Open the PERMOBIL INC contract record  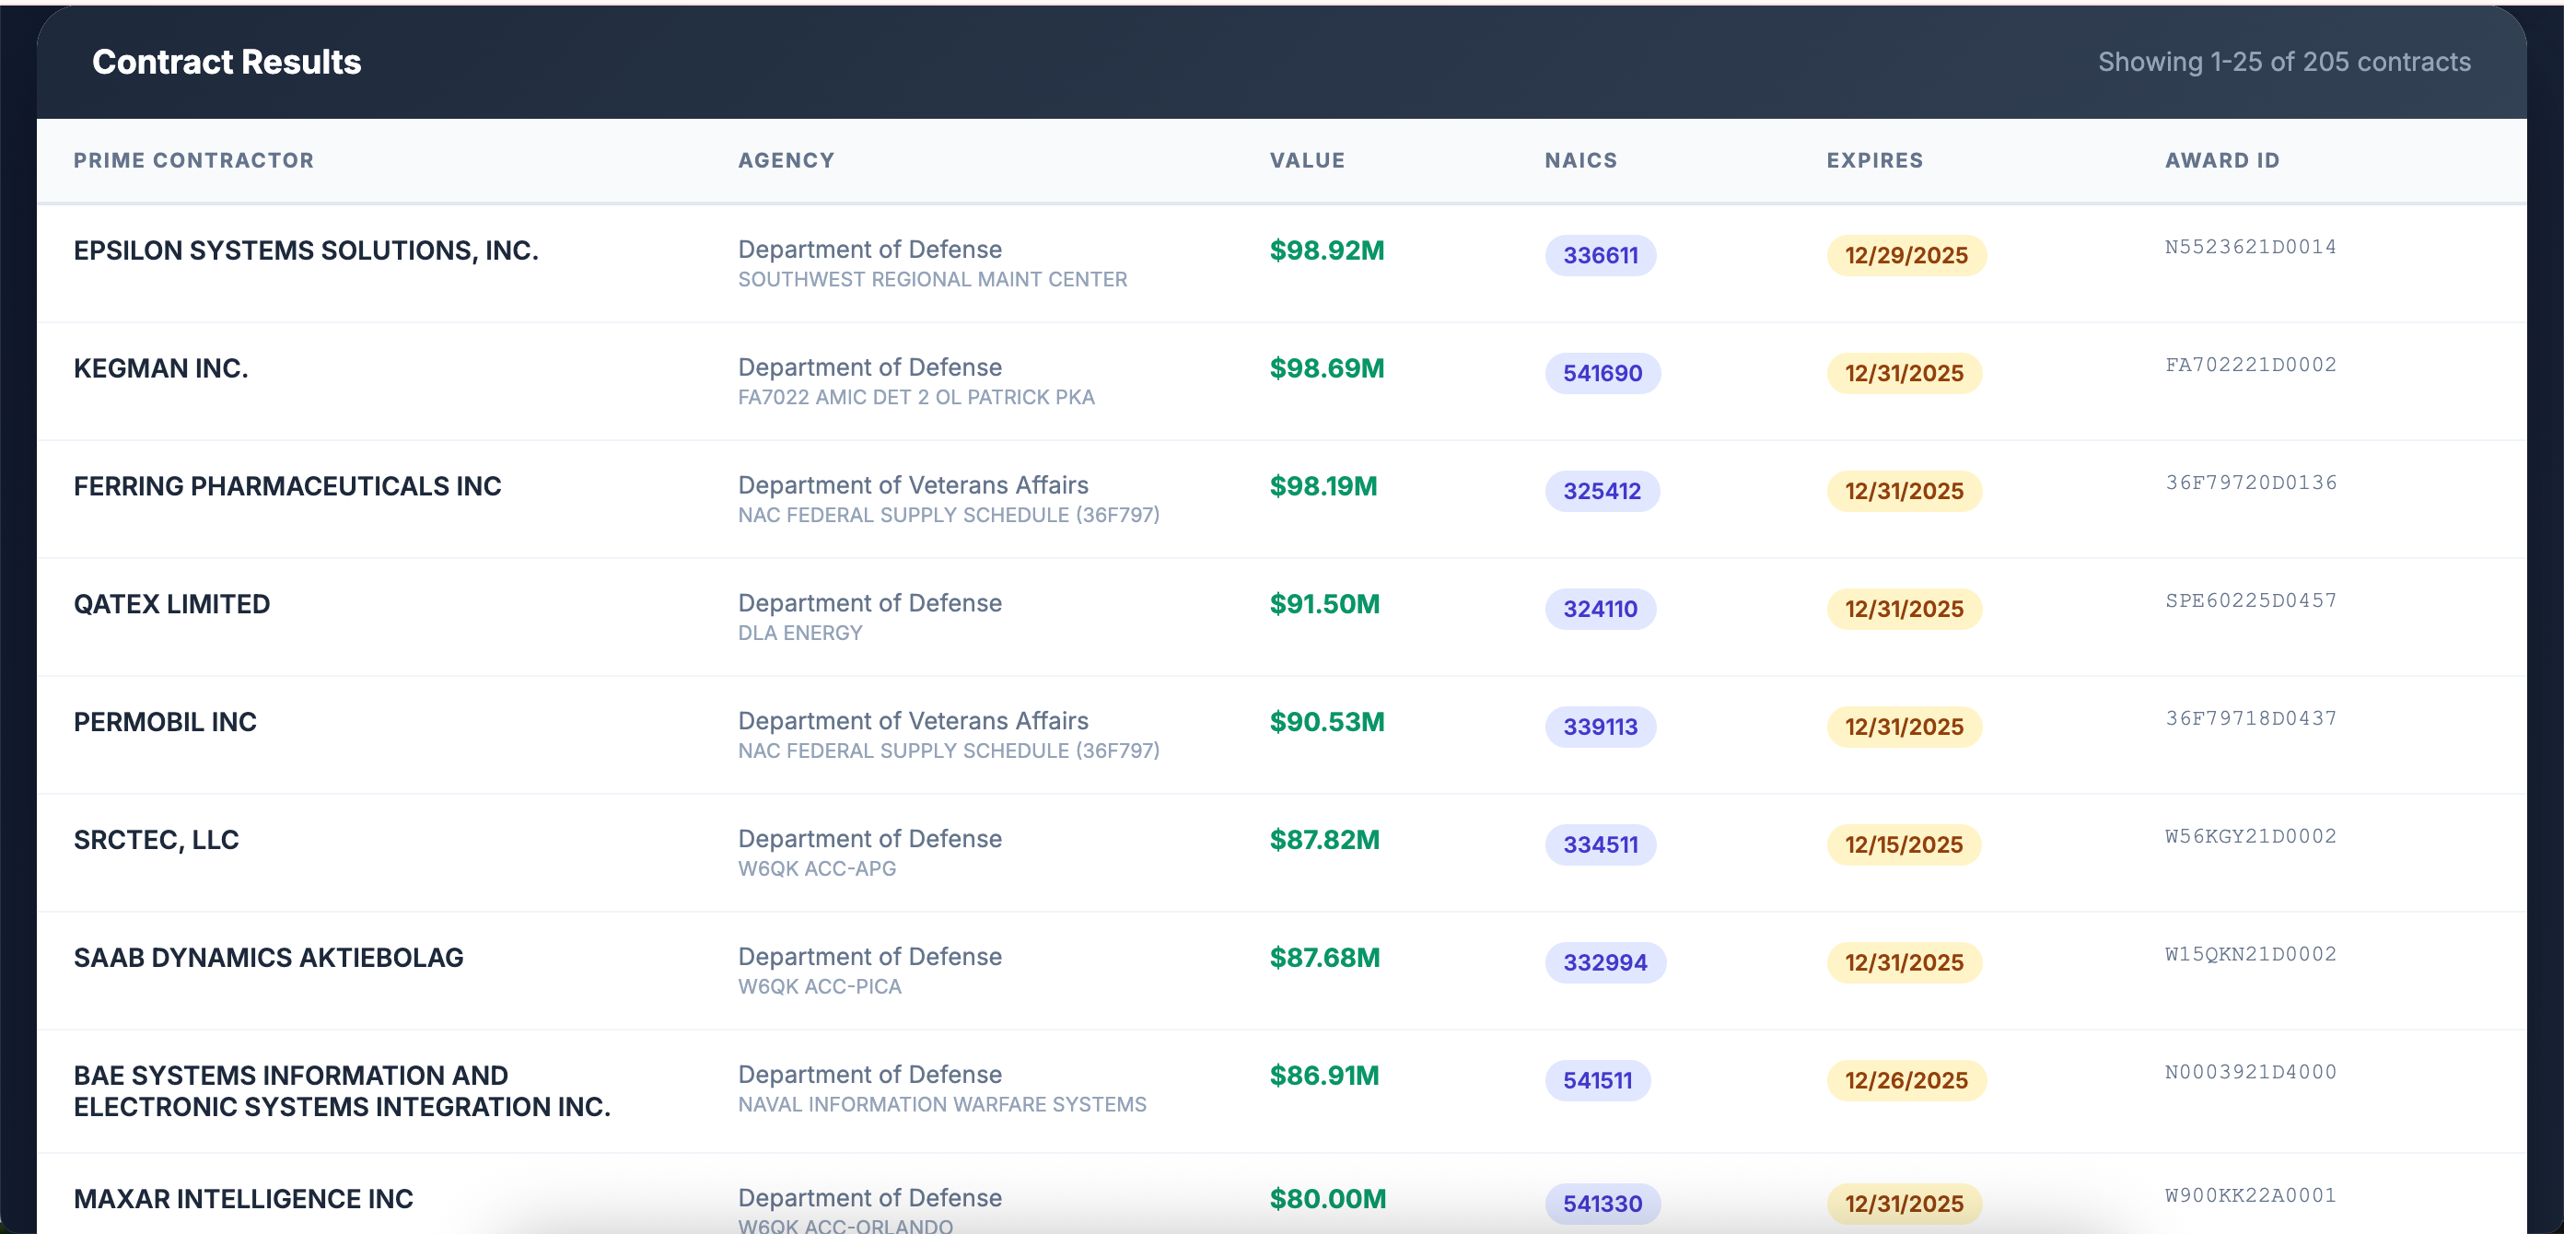[x=164, y=721]
